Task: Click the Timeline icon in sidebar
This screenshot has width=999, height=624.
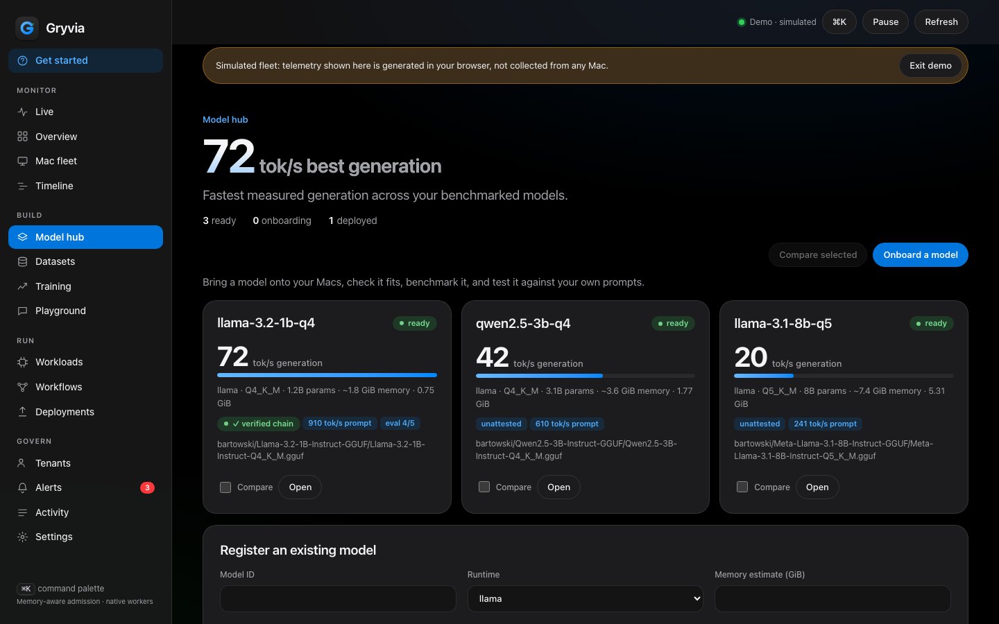Action: 23,186
